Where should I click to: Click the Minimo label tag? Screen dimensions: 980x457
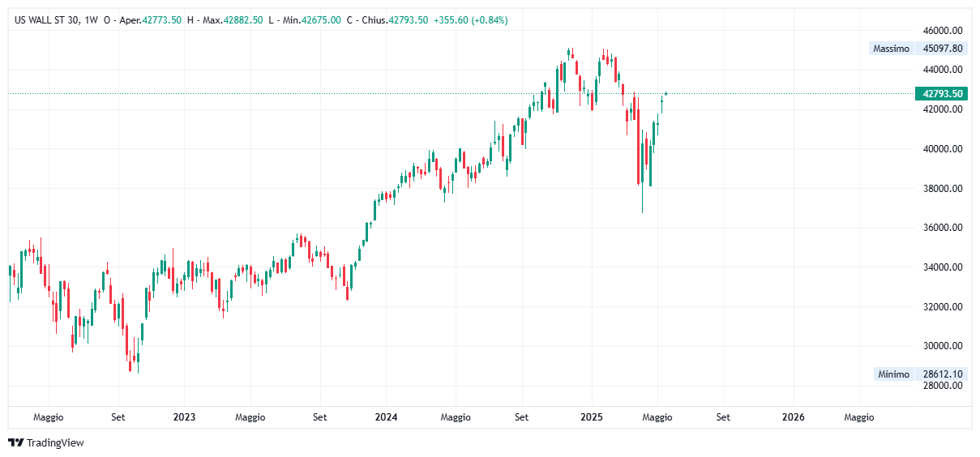894,374
